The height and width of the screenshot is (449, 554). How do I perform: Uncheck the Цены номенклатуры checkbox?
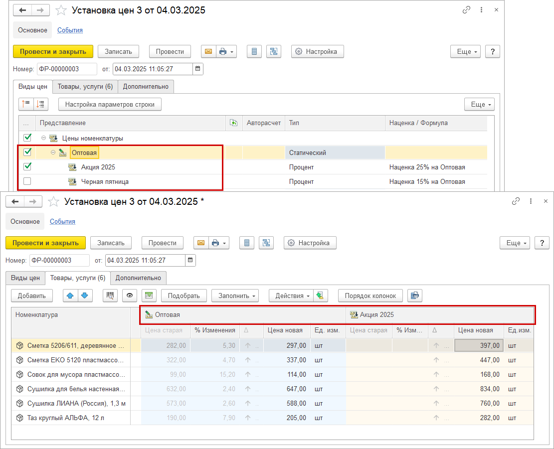(x=27, y=138)
